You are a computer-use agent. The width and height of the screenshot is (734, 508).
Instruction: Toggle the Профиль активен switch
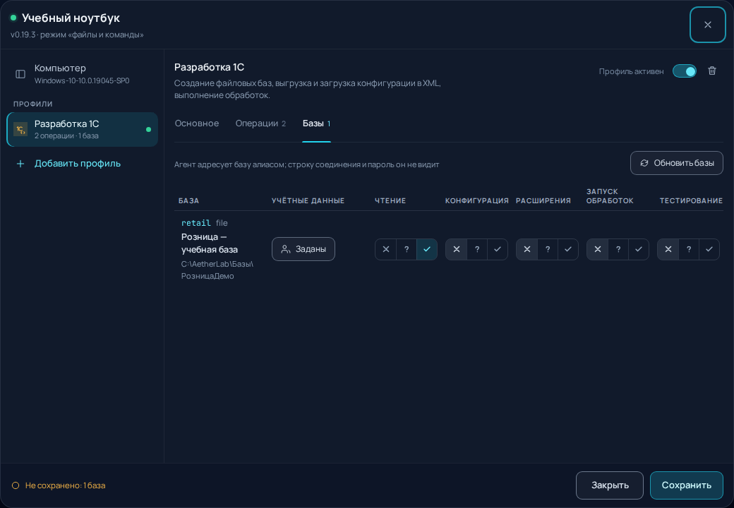pyautogui.click(x=685, y=71)
